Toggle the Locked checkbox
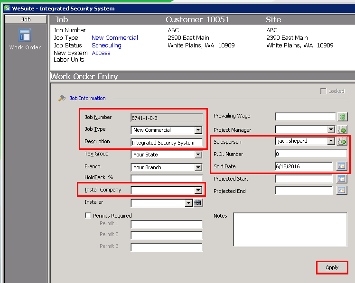355x283 pixels. pos(323,91)
